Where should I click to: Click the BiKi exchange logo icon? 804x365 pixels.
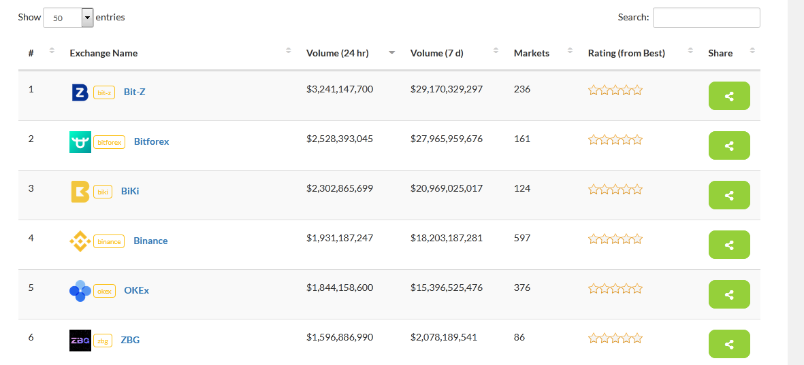point(80,192)
